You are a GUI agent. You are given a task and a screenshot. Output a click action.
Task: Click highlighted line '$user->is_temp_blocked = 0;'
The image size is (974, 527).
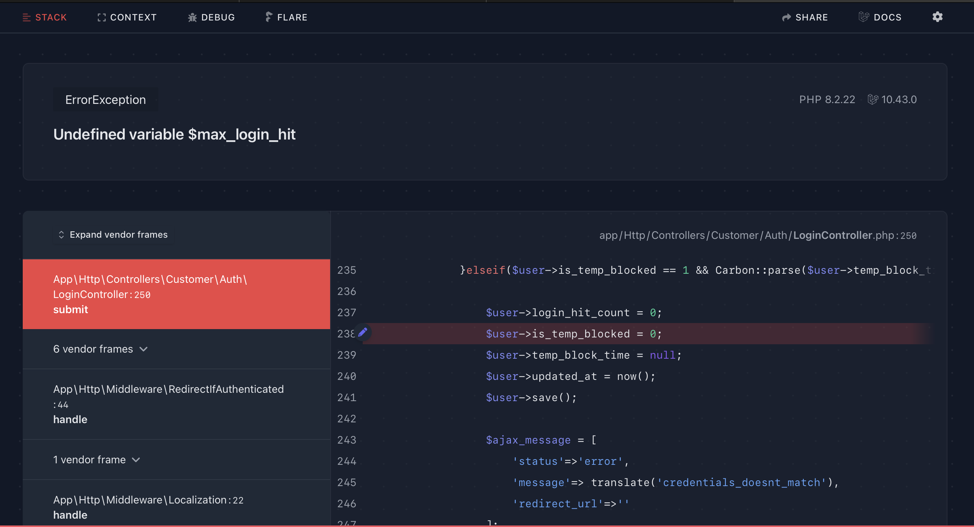[574, 334]
